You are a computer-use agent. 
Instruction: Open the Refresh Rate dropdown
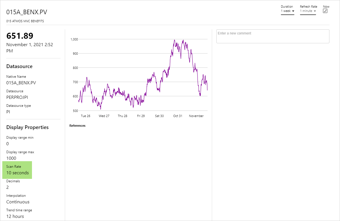pyautogui.click(x=308, y=11)
